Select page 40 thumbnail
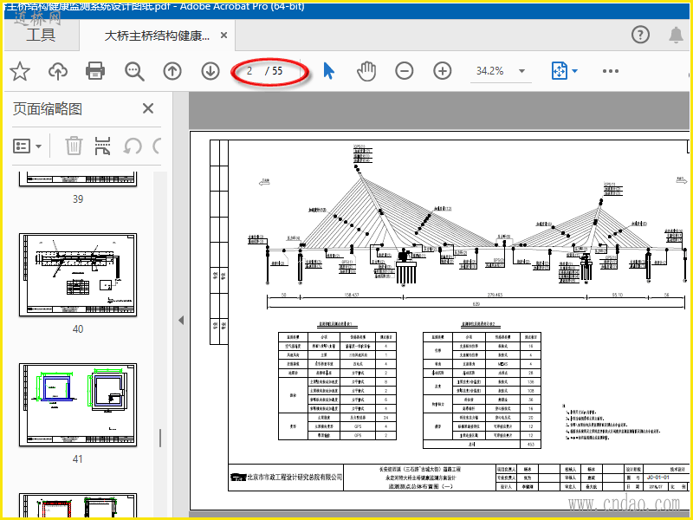Viewport: 693px width, 520px height. (x=78, y=275)
